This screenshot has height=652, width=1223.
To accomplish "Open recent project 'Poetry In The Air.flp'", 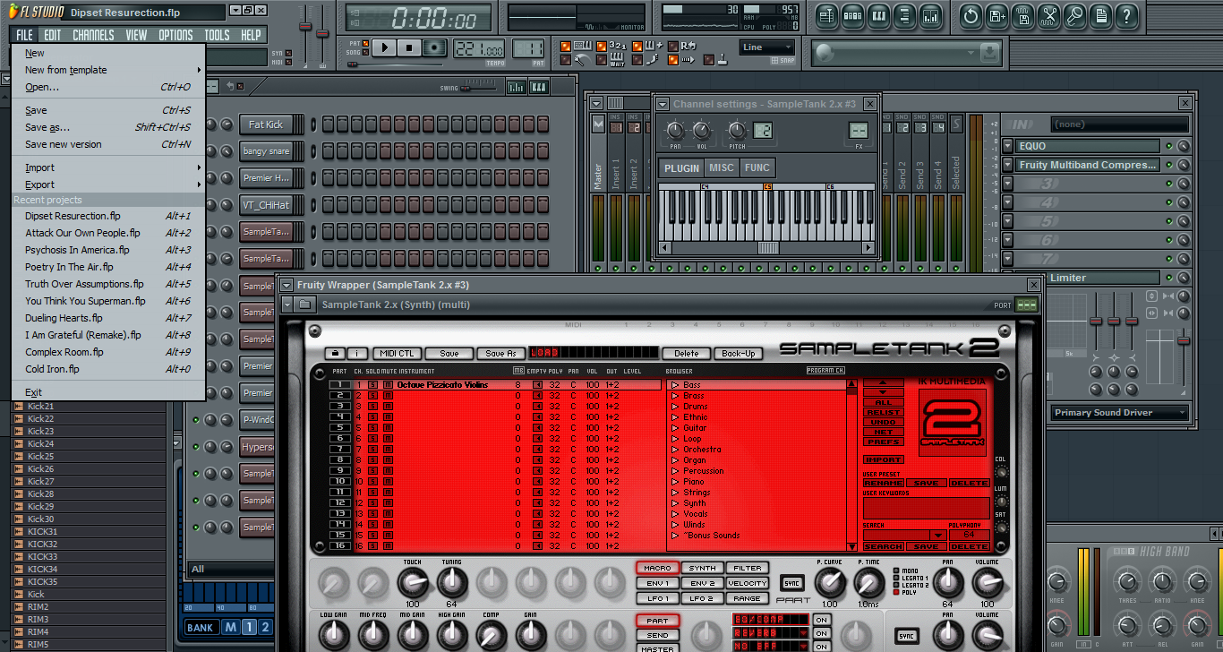I will coord(108,267).
